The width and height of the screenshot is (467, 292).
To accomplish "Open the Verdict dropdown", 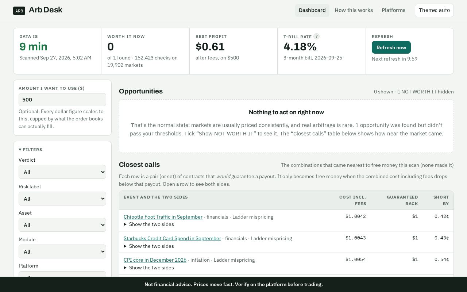I will (x=62, y=172).
